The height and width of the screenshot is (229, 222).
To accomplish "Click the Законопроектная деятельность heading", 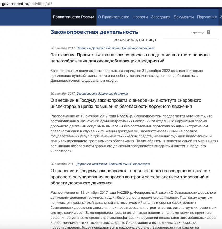I will [x=94, y=32].
